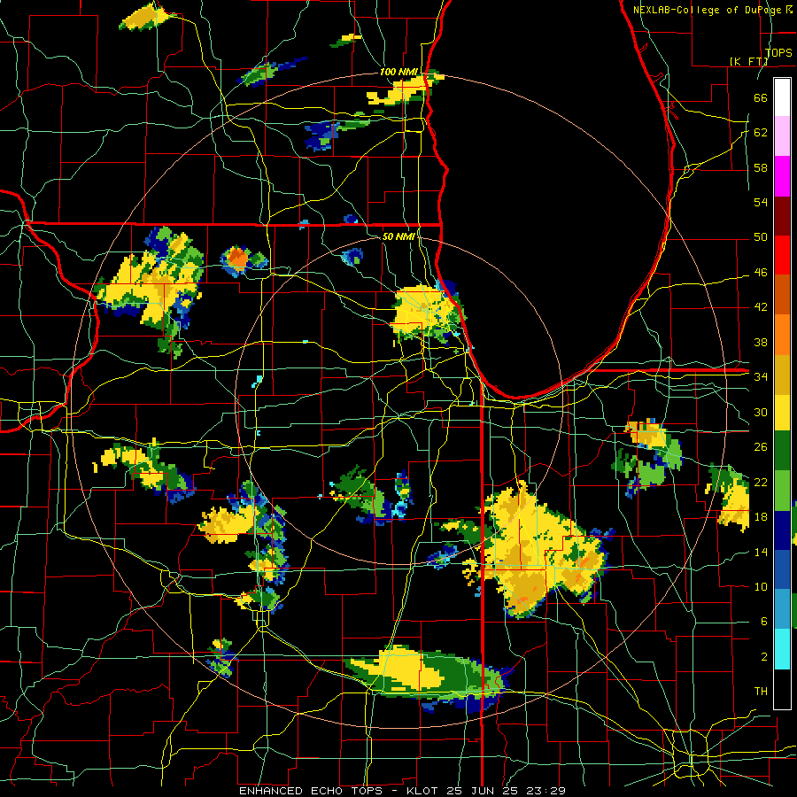Pick the navy blue legend swatch

(782, 530)
